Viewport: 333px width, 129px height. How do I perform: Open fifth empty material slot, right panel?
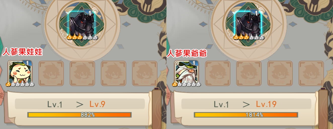point(311,73)
